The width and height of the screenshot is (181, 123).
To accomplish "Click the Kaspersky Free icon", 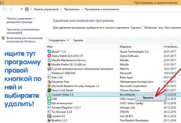I will 49,82.
